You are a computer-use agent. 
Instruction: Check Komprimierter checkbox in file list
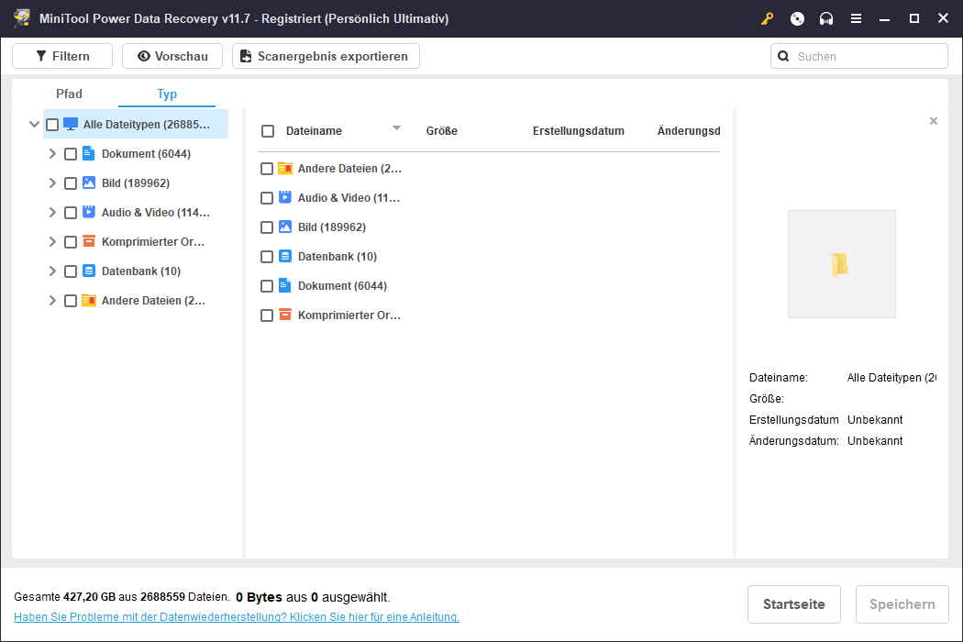click(267, 315)
